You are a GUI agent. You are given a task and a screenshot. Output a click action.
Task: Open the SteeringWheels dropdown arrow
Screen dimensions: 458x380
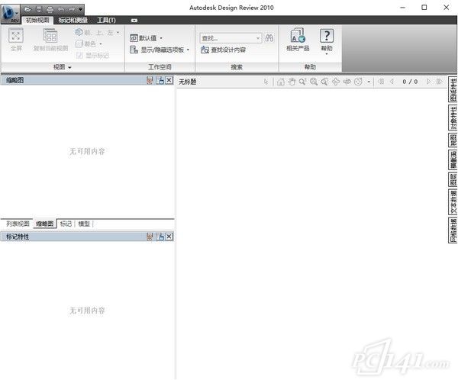point(369,82)
